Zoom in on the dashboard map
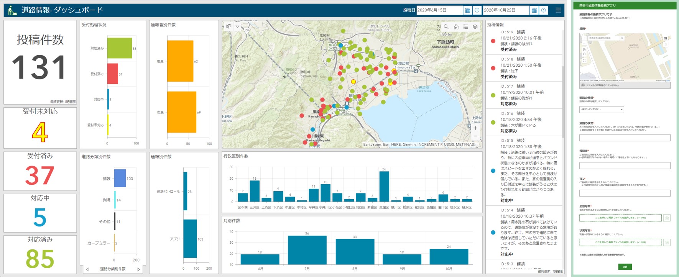Screen dimensions: 679x277 pyautogui.click(x=475, y=128)
